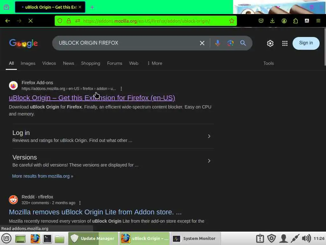Open options menu for Reddit result
The image size is (326, 245).
(80, 203)
